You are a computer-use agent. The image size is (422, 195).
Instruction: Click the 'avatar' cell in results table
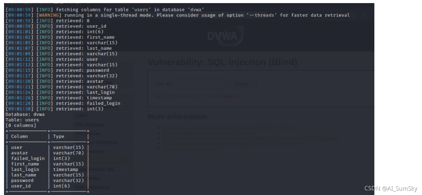(19, 153)
